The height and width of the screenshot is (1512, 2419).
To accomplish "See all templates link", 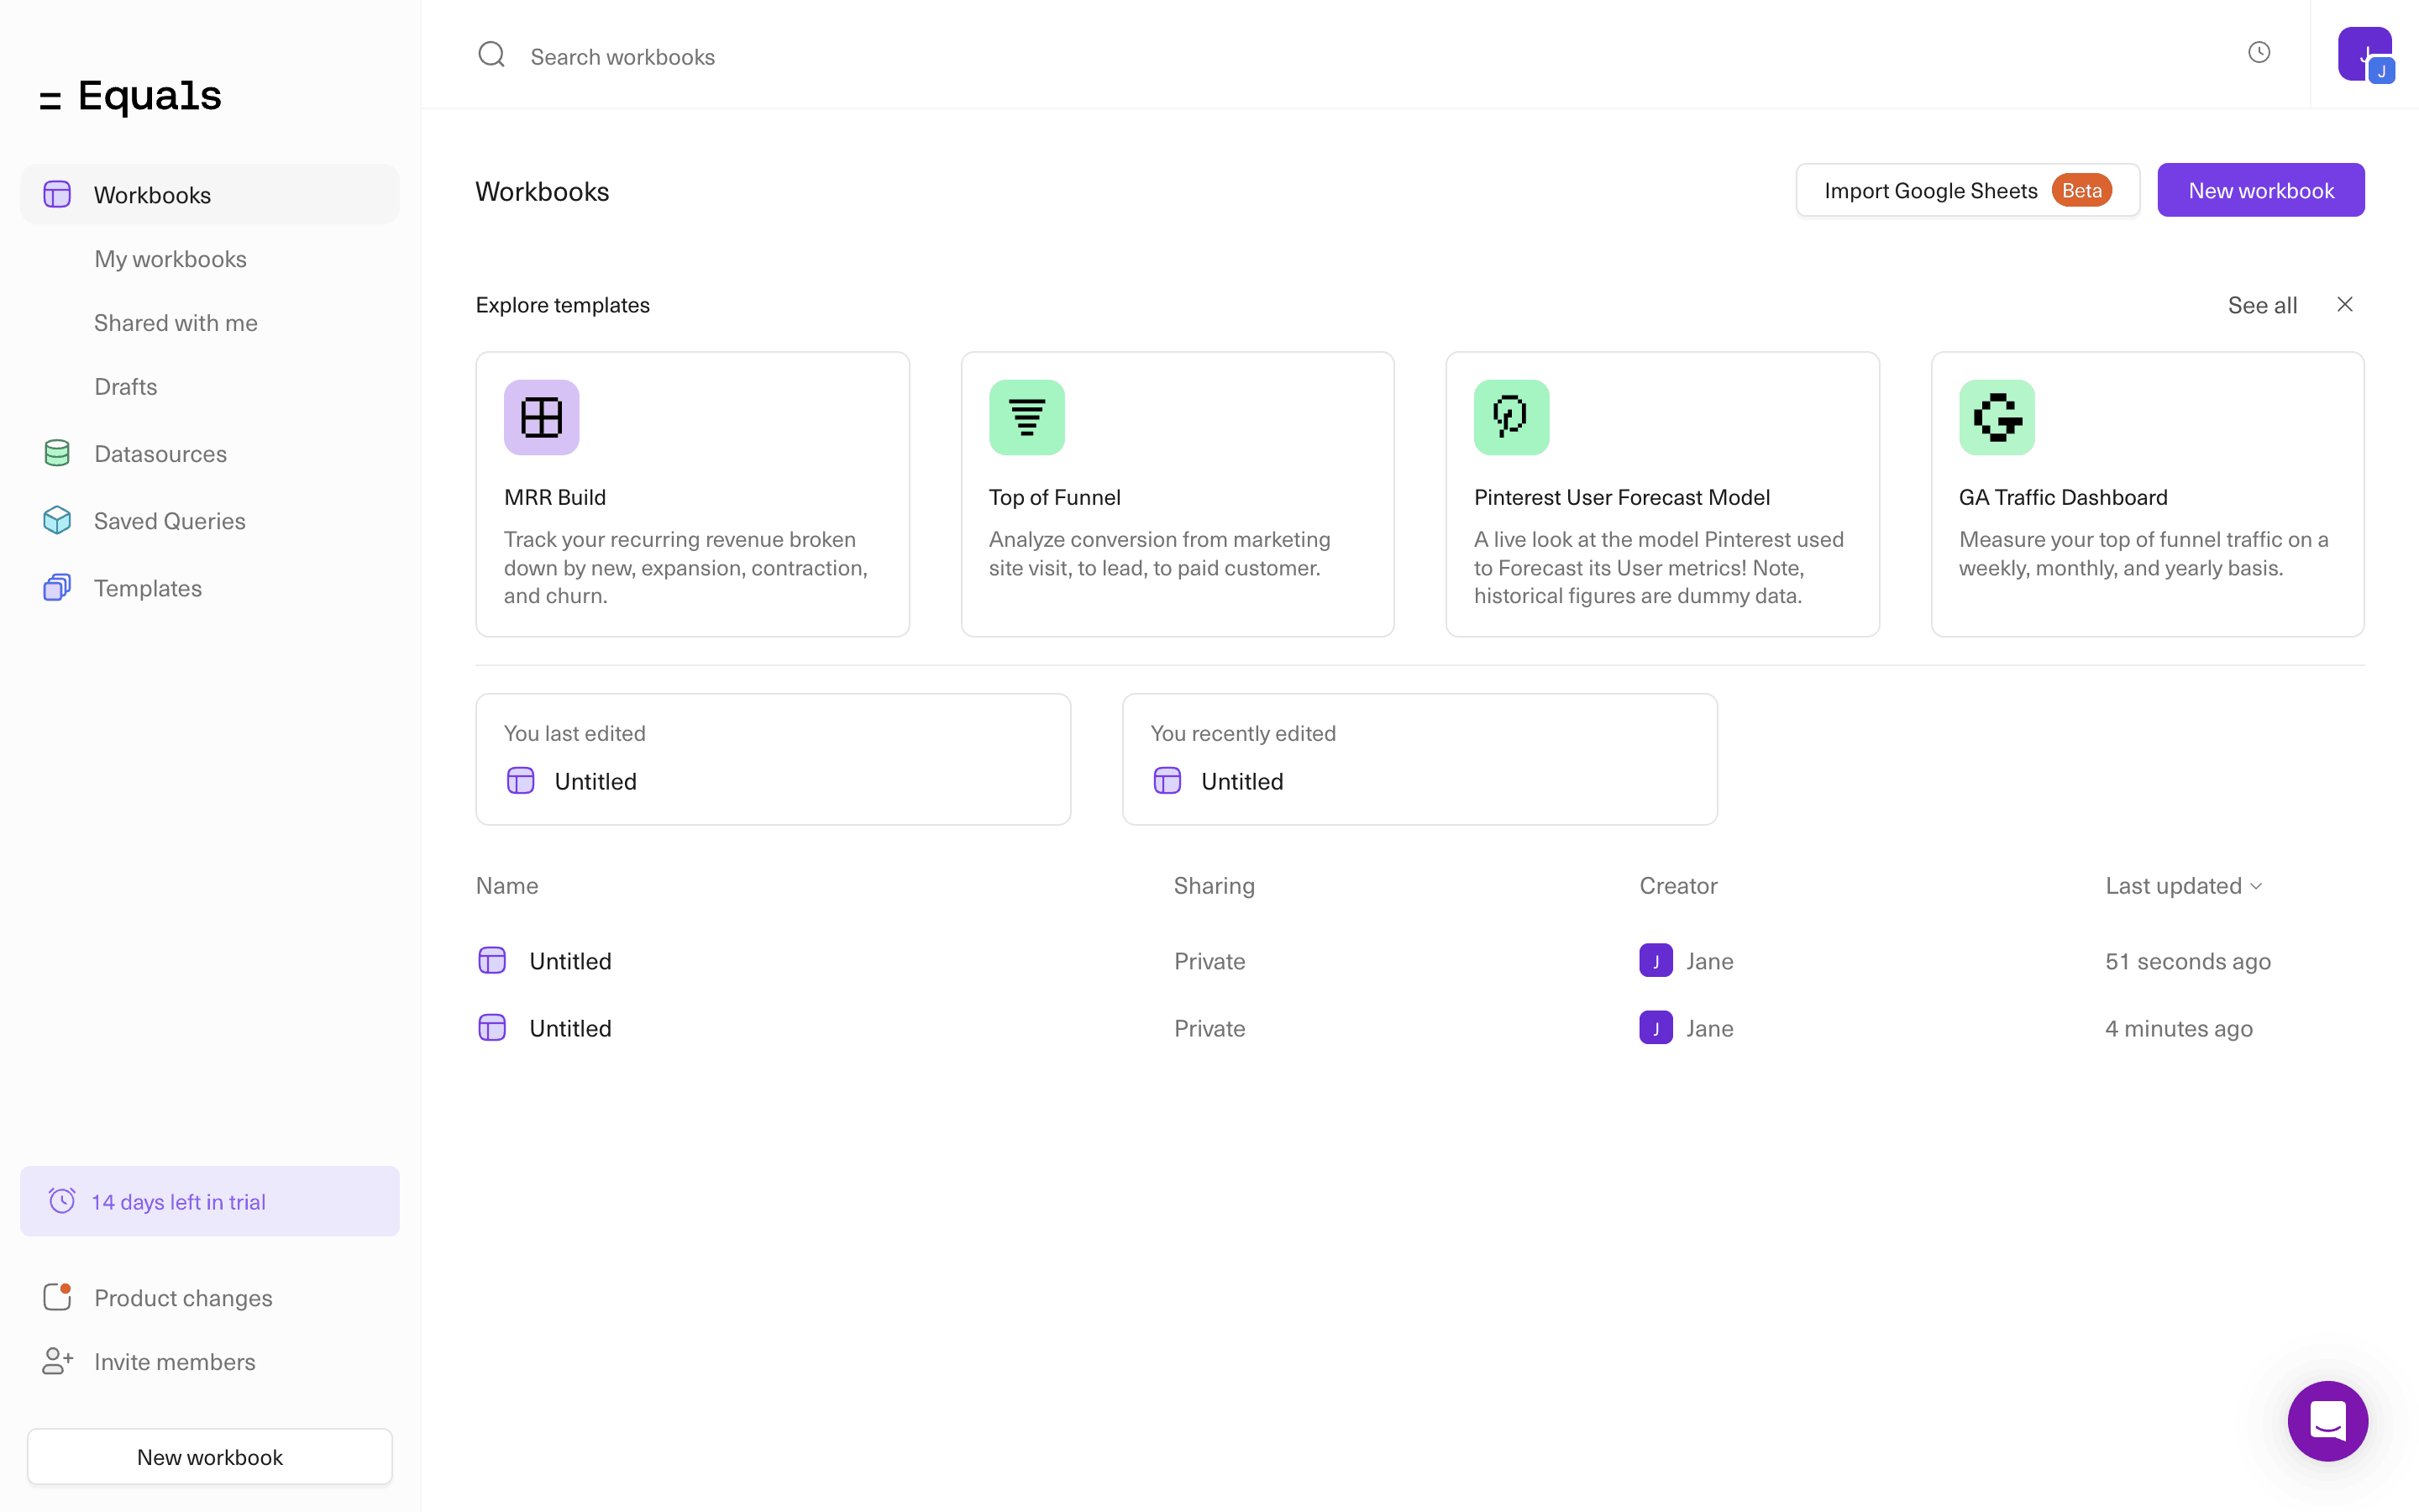I will (2261, 305).
